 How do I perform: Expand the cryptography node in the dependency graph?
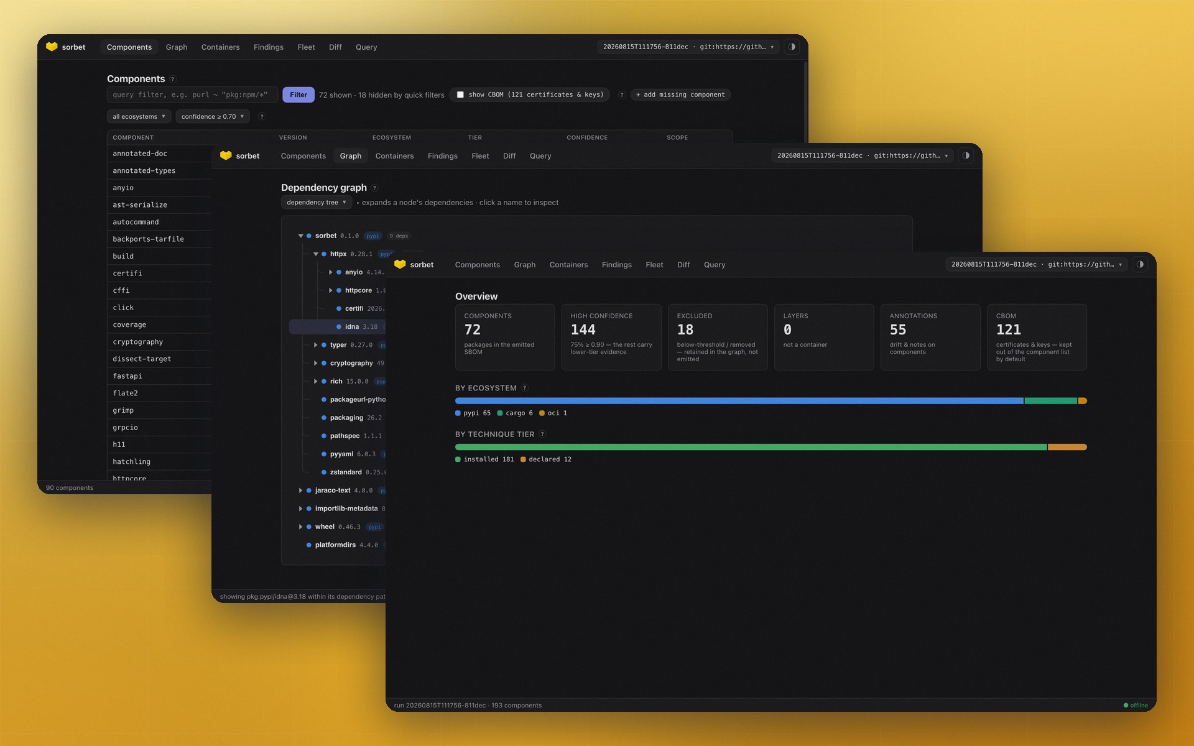click(315, 363)
